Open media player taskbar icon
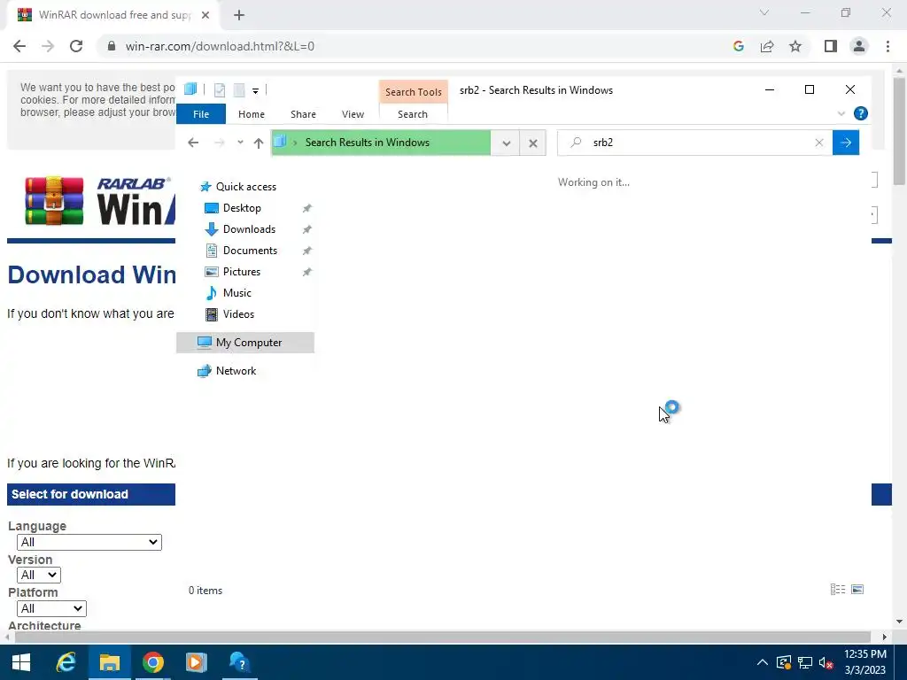 (196, 662)
